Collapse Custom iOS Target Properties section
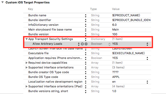166x95 pixels. tap(2, 2)
